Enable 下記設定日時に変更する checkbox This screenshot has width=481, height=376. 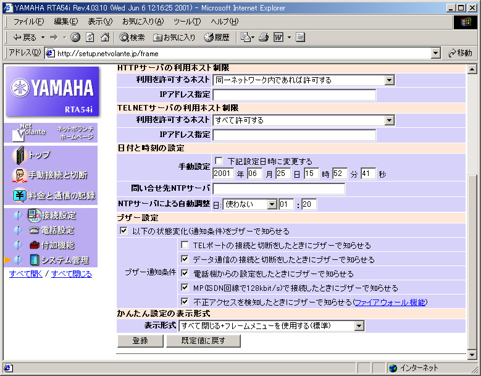(x=219, y=161)
